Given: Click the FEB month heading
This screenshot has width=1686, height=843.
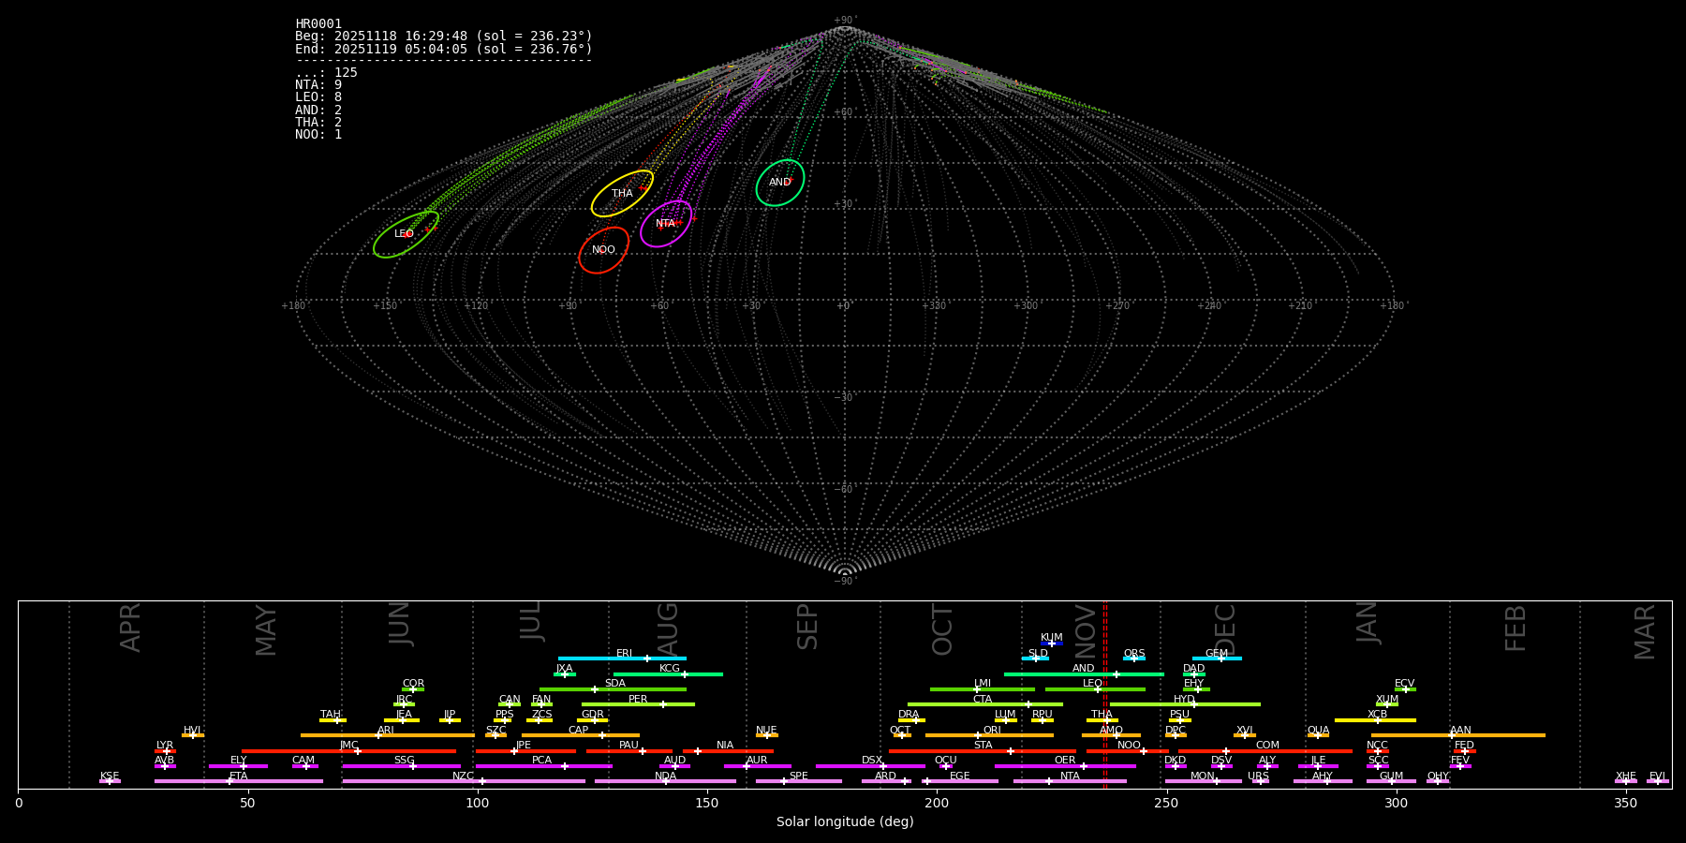Looking at the screenshot, I should [x=1516, y=628].
